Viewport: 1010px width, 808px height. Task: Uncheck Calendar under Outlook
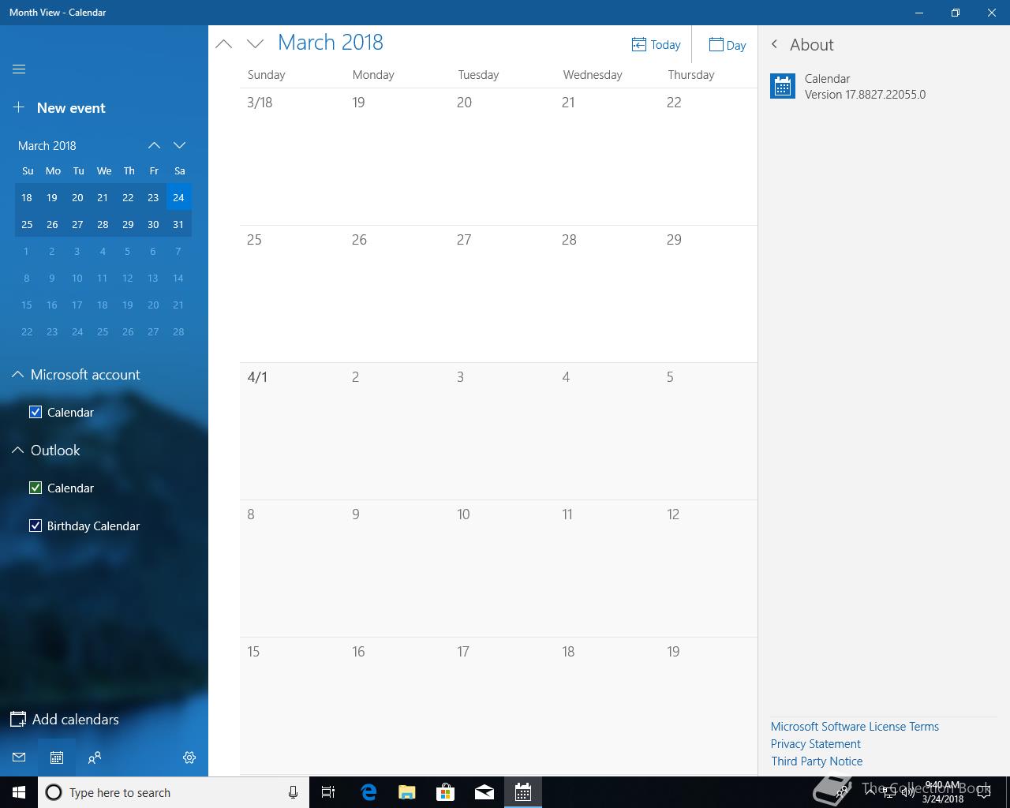coord(36,488)
